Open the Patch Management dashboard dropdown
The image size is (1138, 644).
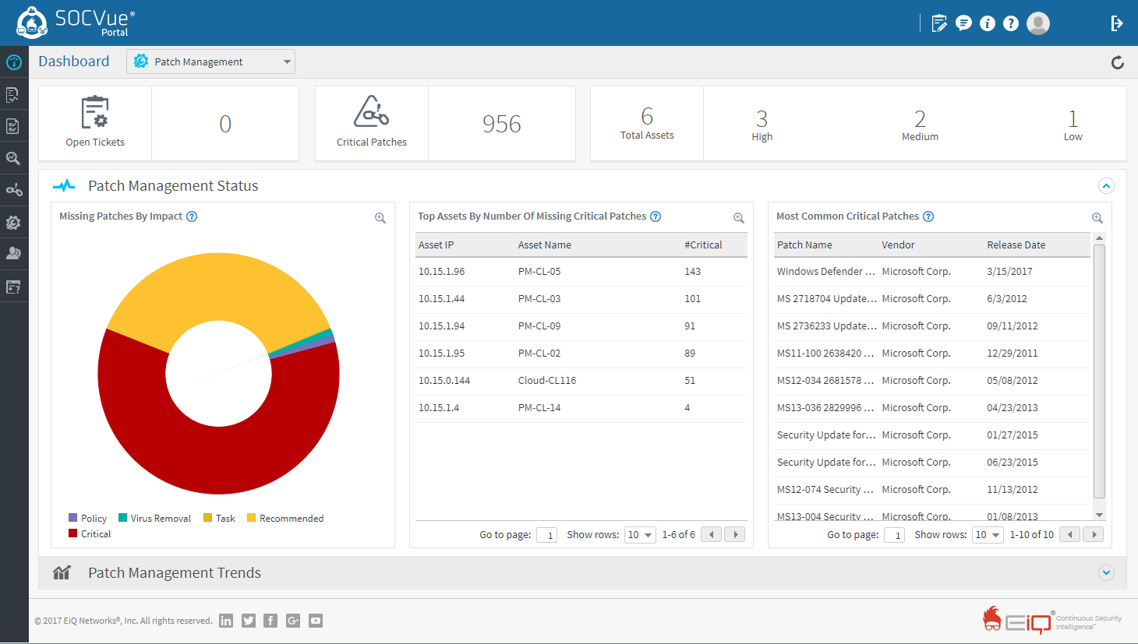click(210, 62)
